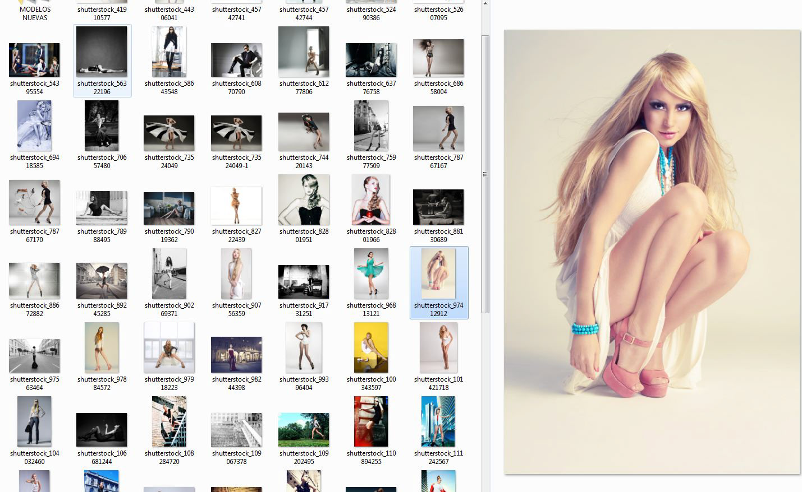The width and height of the screenshot is (802, 492).
Task: Select thumbnail shutterstock_68658004
Action: [438, 58]
